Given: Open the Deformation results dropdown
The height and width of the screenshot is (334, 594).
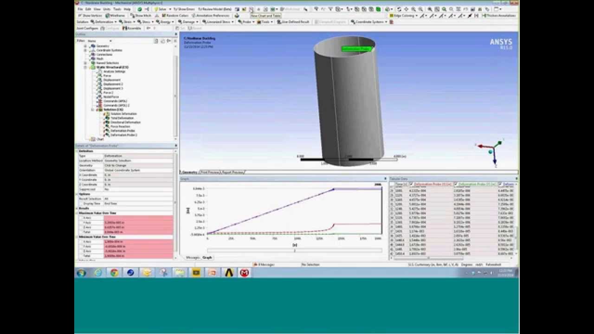Looking at the screenshot, I should click(103, 22).
